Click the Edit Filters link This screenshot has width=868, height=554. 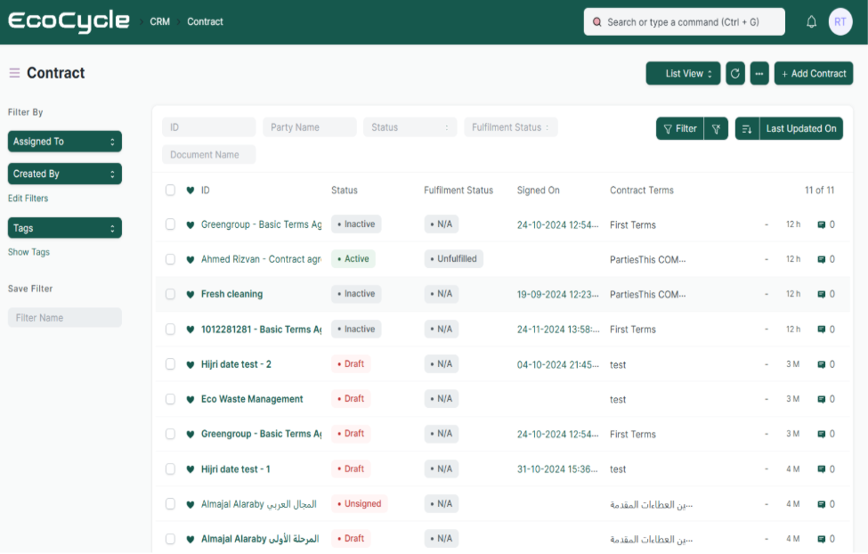(28, 199)
